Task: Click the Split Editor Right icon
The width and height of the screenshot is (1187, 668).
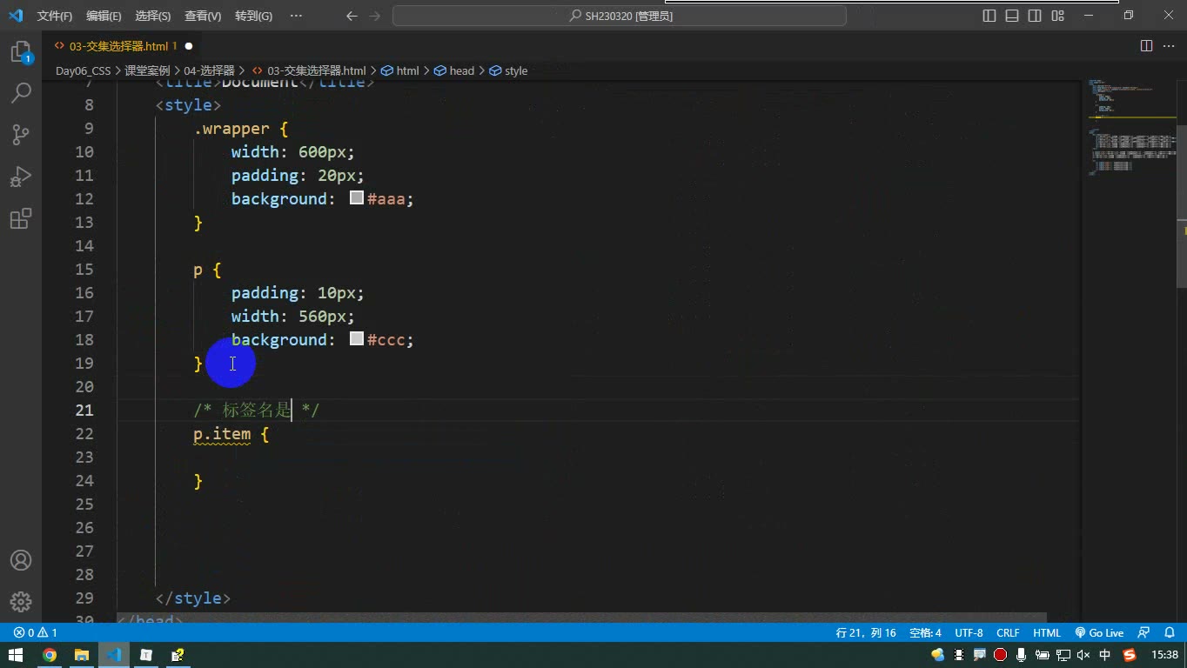Action: point(1146,46)
